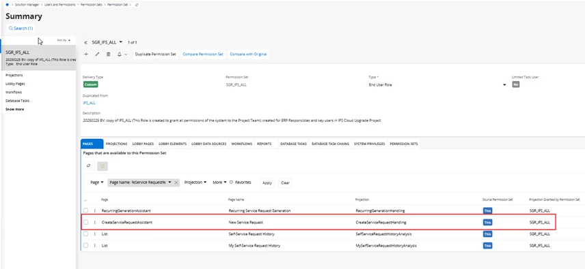Check the Self-Service Request History row checkbox
This screenshot has width=585, height=269.
[x=86, y=234]
